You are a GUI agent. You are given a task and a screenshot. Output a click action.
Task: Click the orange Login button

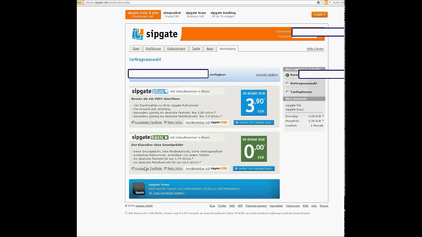pos(319,14)
